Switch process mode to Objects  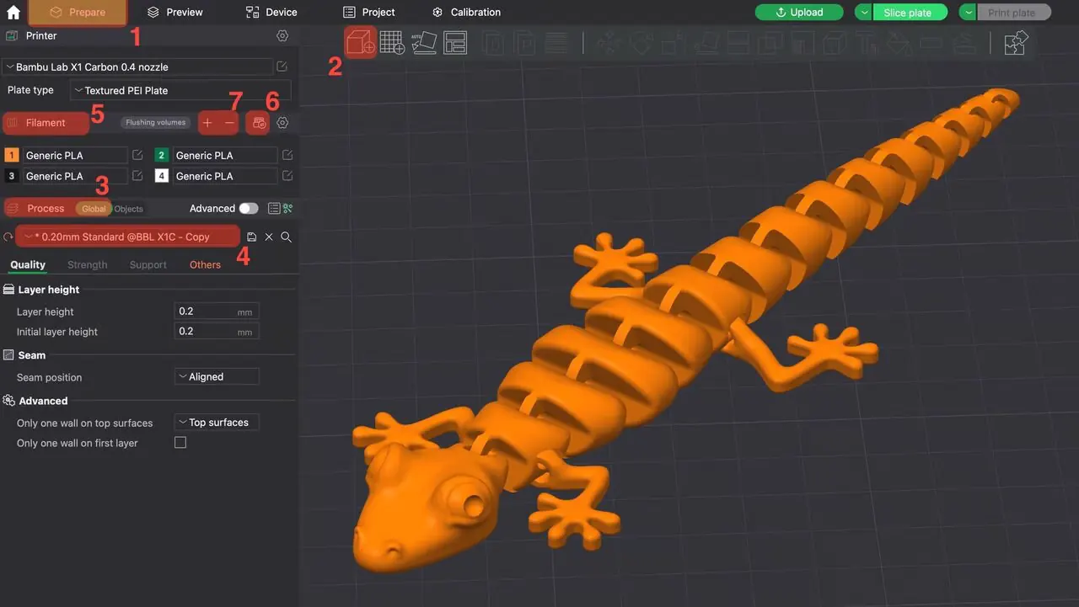click(129, 209)
